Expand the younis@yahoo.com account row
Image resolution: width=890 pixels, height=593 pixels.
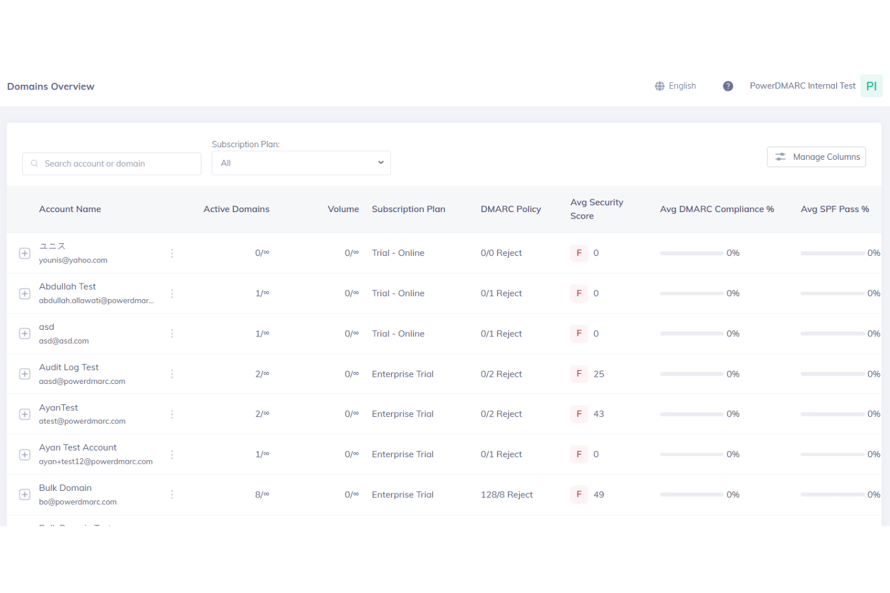pos(25,253)
